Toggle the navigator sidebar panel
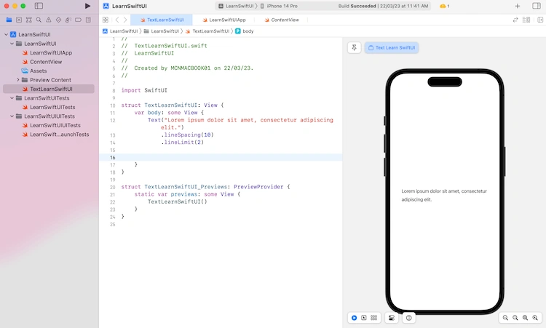This screenshot has height=328, width=546. tap(39, 6)
